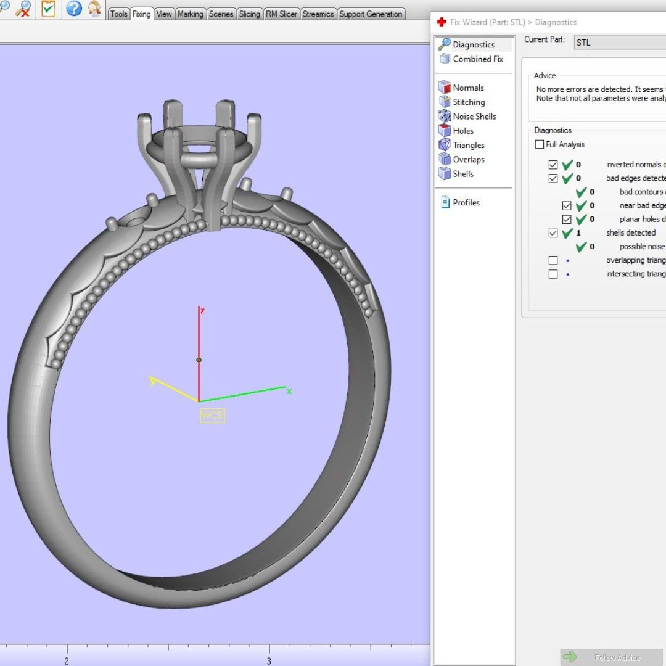Enable the intersecting triangles checkbox
The image size is (666, 666).
(553, 274)
